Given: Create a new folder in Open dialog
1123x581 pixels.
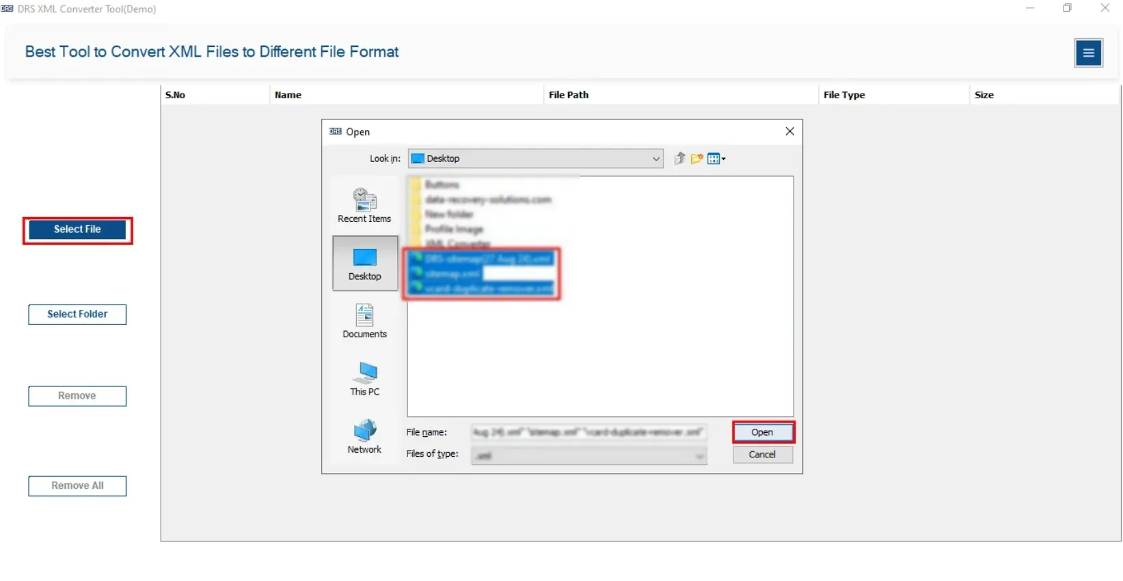Looking at the screenshot, I should point(696,158).
